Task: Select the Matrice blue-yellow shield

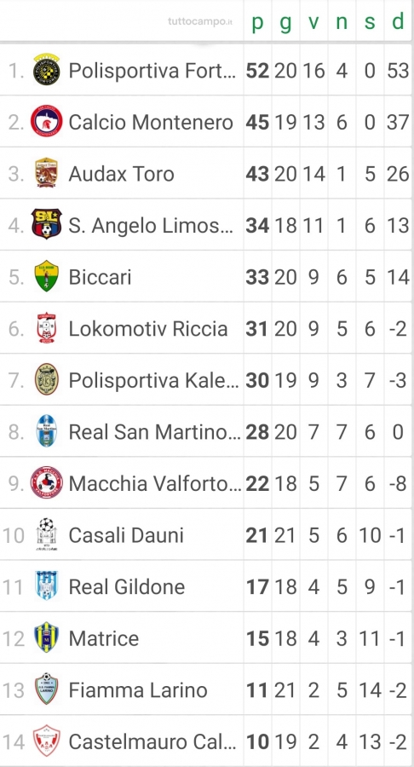Action: [x=47, y=637]
